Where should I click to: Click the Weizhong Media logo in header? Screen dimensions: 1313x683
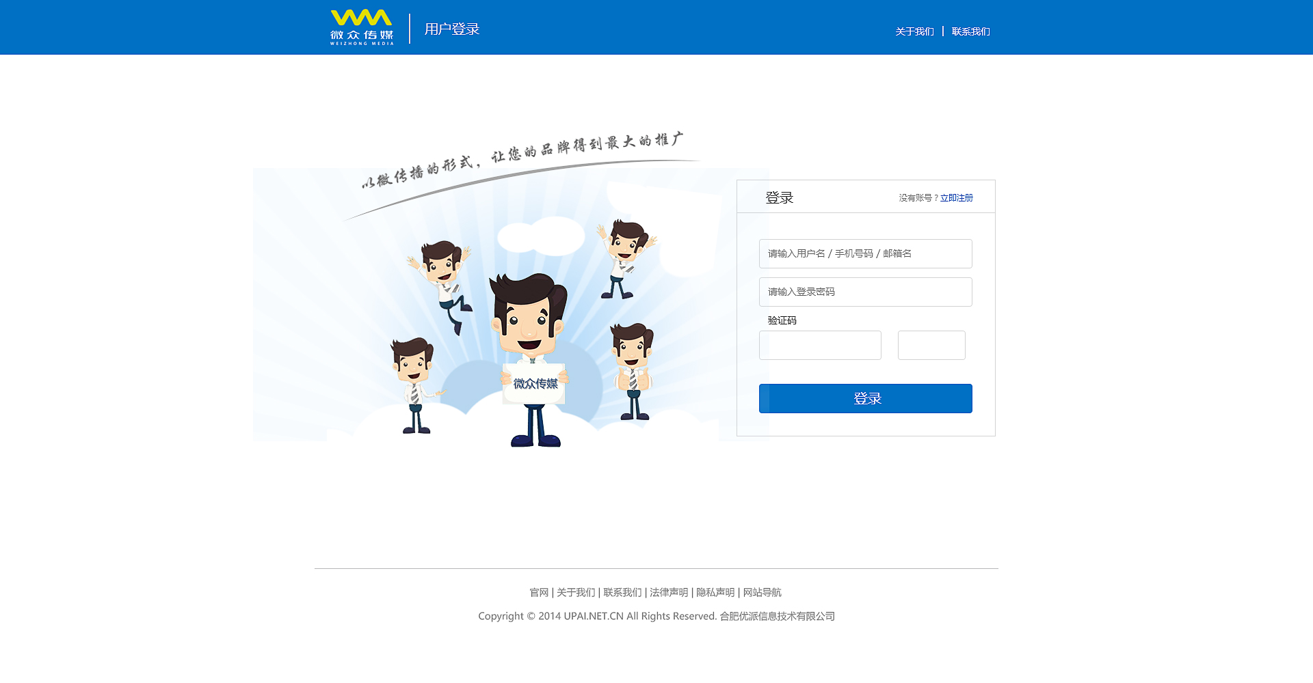pyautogui.click(x=362, y=27)
